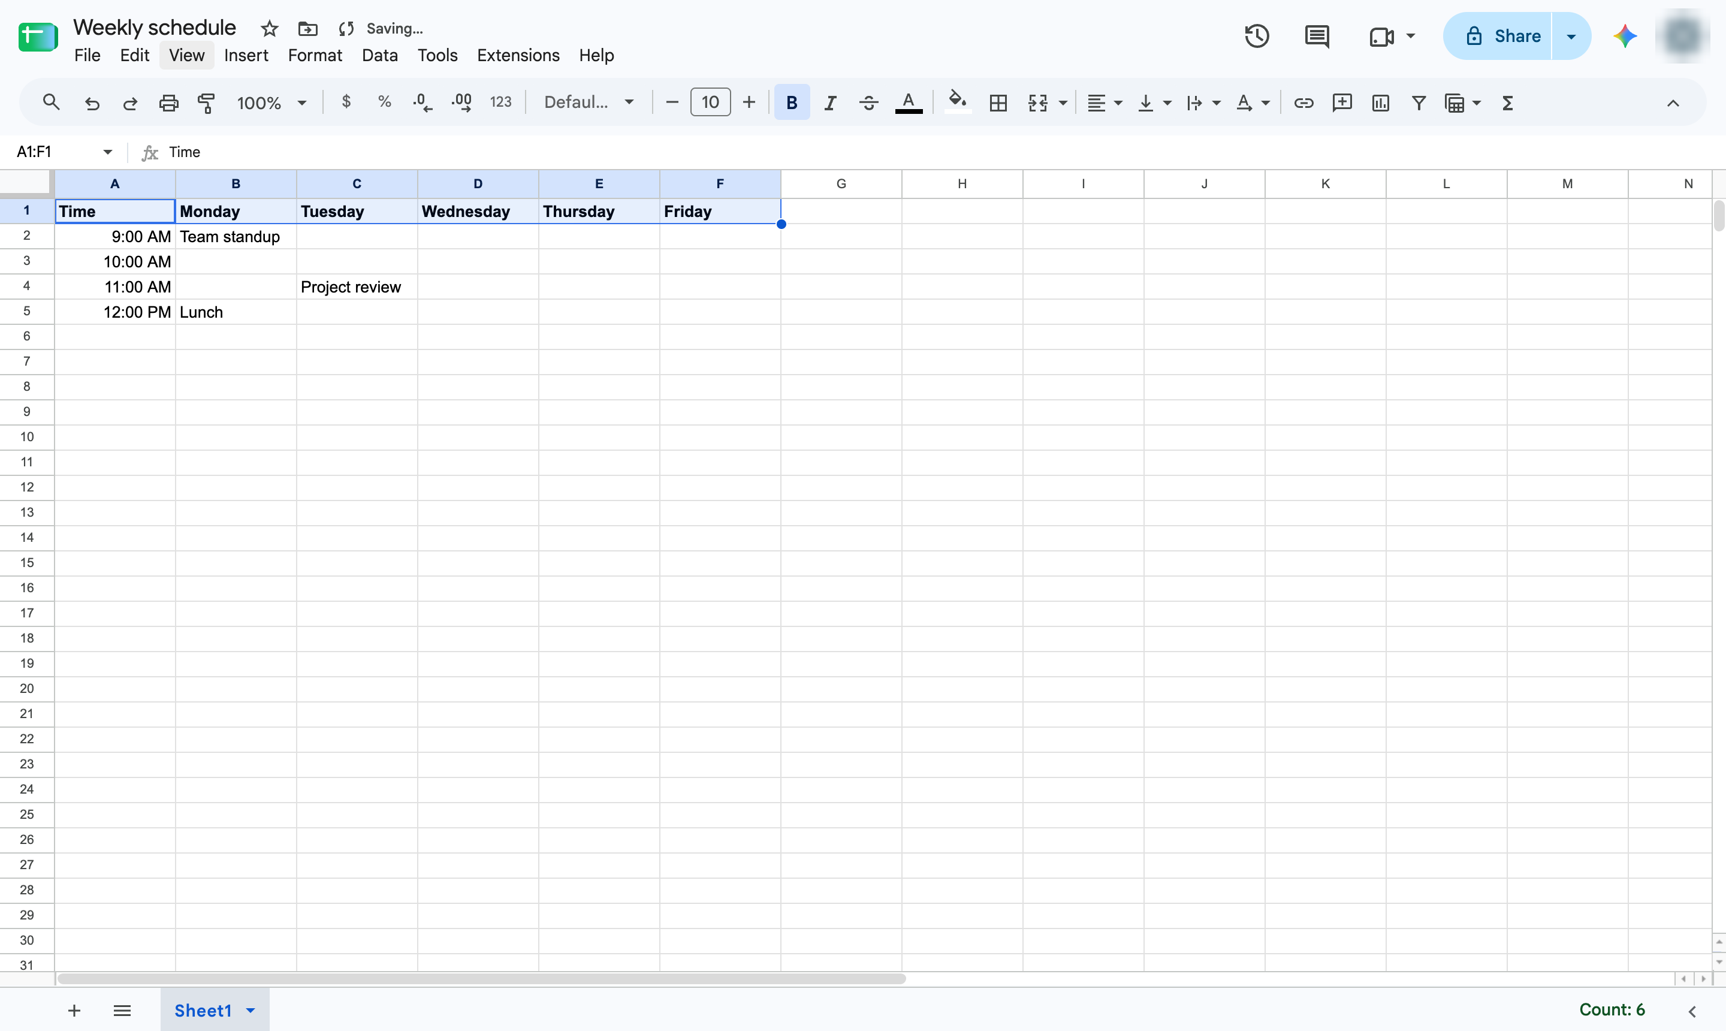
Task: Click the search menus magnifier icon
Action: (51, 103)
